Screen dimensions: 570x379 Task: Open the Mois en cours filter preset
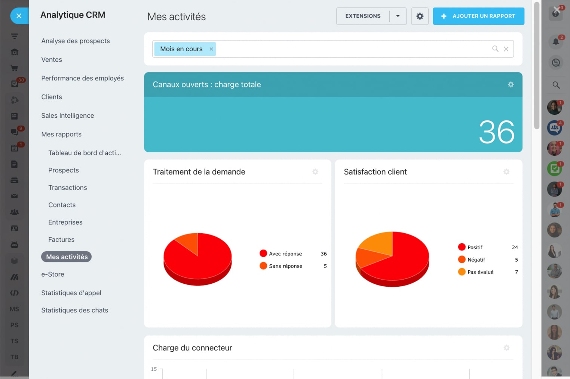tap(181, 49)
